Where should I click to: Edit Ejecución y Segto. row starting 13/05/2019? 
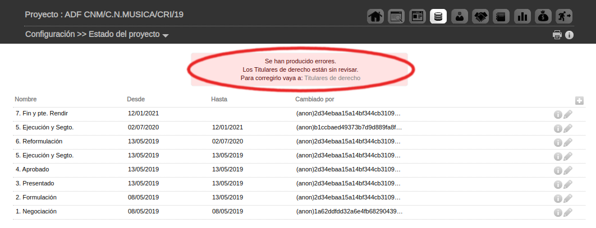[x=568, y=157]
